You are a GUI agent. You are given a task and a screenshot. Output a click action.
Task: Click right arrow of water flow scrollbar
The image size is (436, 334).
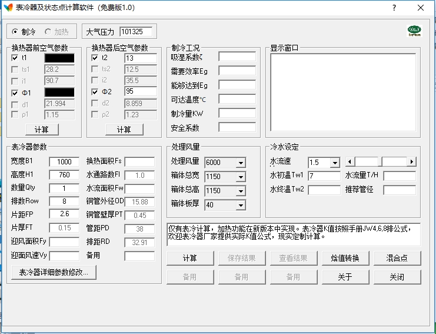[411, 161]
